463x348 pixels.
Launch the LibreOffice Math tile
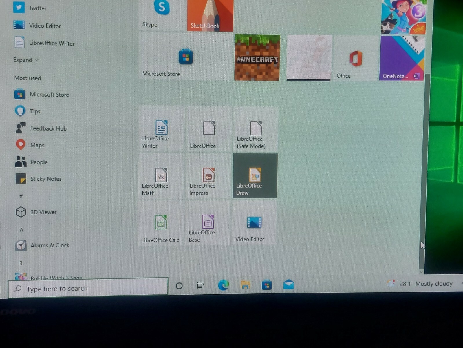(161, 176)
